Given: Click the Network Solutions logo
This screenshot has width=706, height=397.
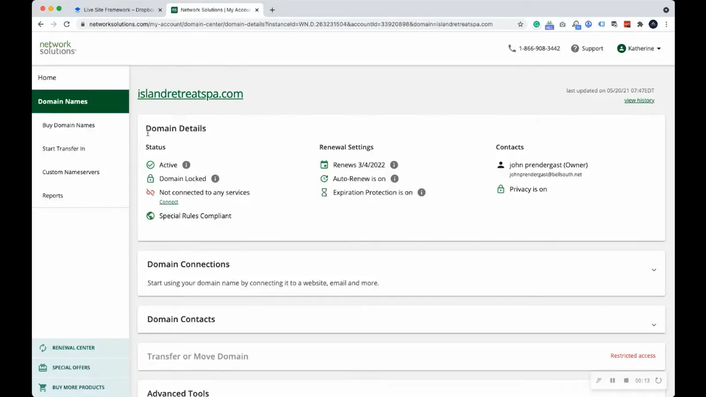Looking at the screenshot, I should 58,48.
